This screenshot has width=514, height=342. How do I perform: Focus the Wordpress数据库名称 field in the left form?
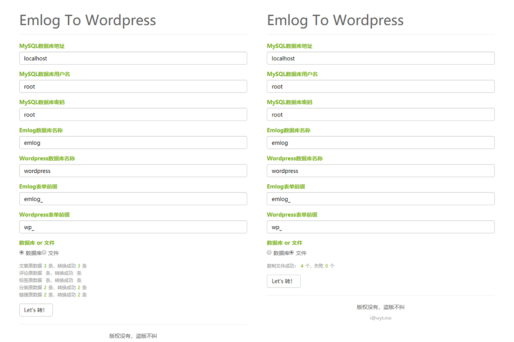click(133, 171)
